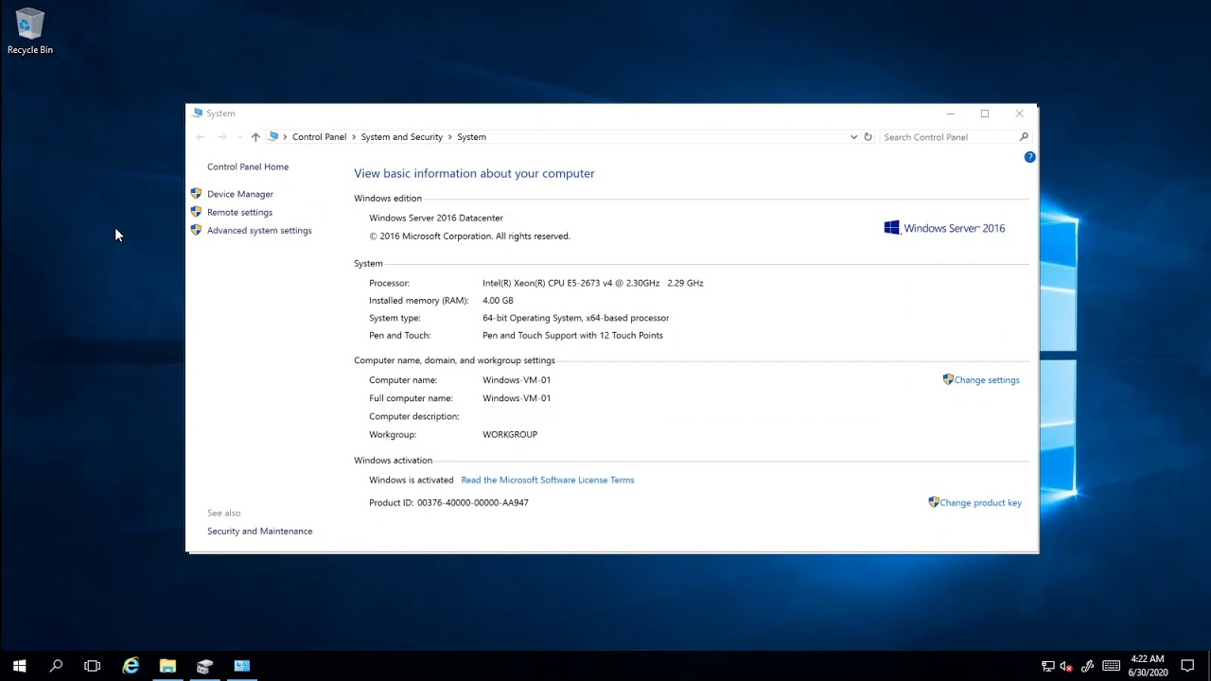
Task: Click the pen tray icon
Action: click(1088, 666)
